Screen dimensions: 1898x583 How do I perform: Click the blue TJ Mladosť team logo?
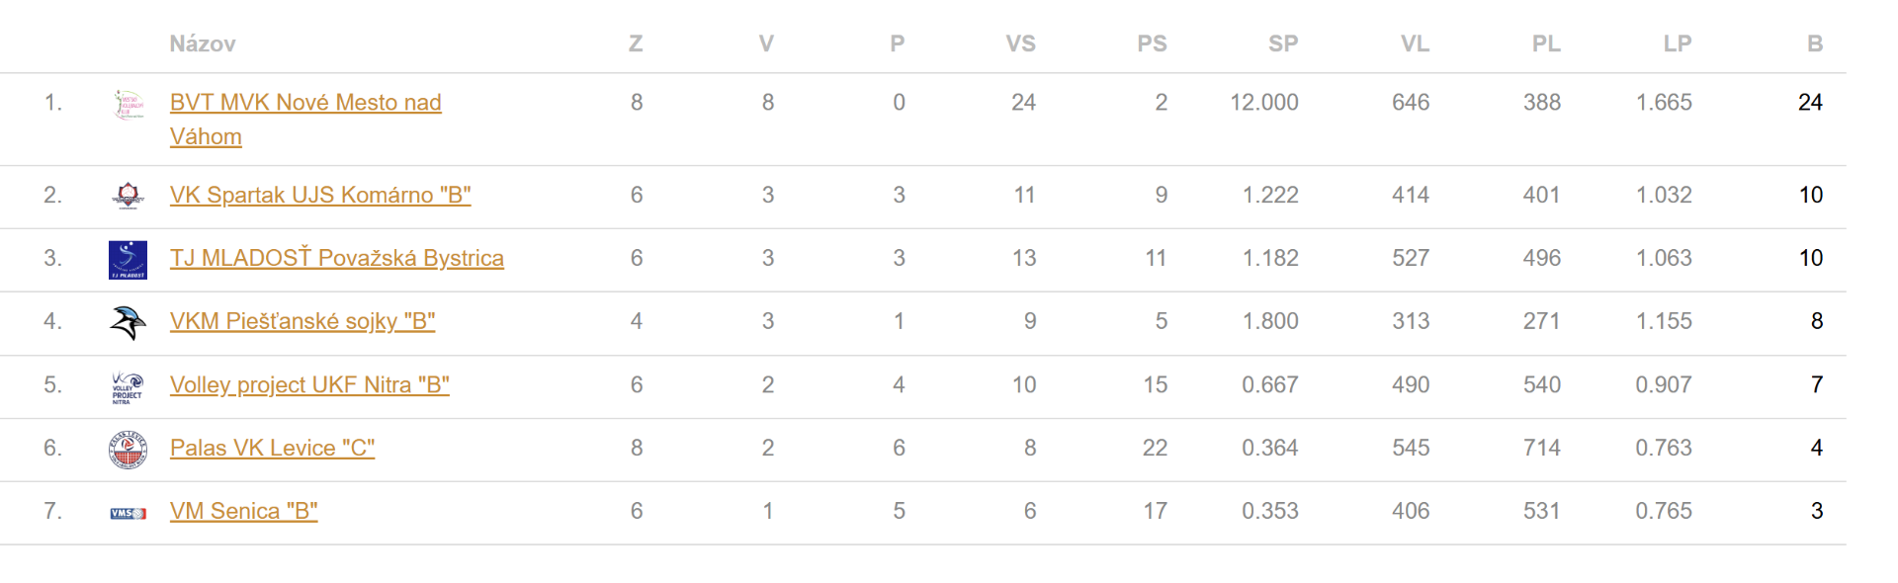pos(129,260)
